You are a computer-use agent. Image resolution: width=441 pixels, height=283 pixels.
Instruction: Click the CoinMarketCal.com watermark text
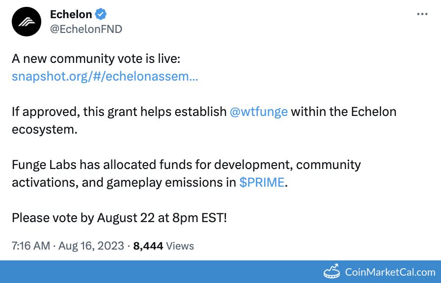[390, 272]
